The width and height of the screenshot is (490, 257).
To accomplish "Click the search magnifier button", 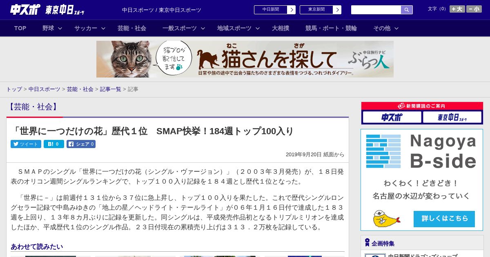I will 407,10.
